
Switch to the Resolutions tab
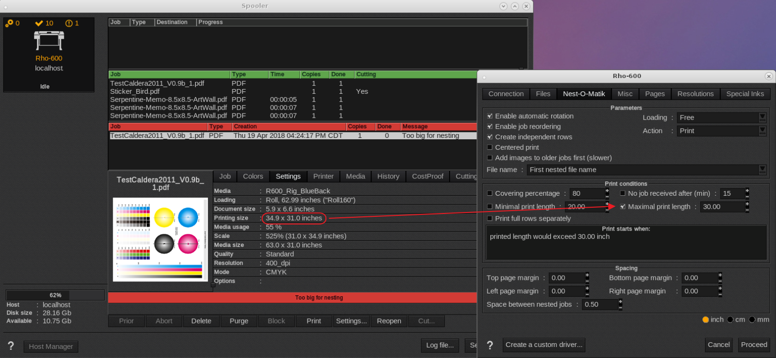[x=695, y=94]
